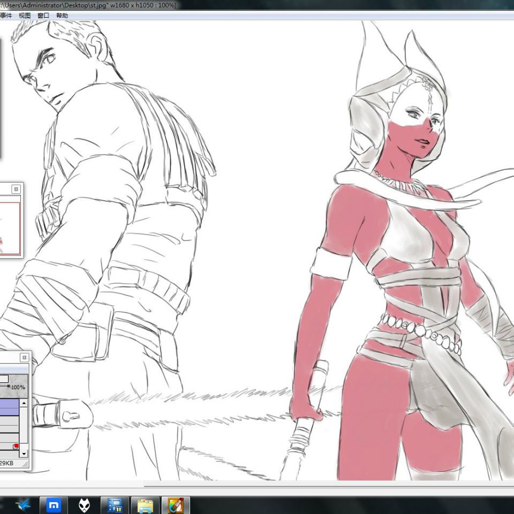The image size is (514, 514).
Task: Select the highlighted blue layer row
Action: pos(9,407)
